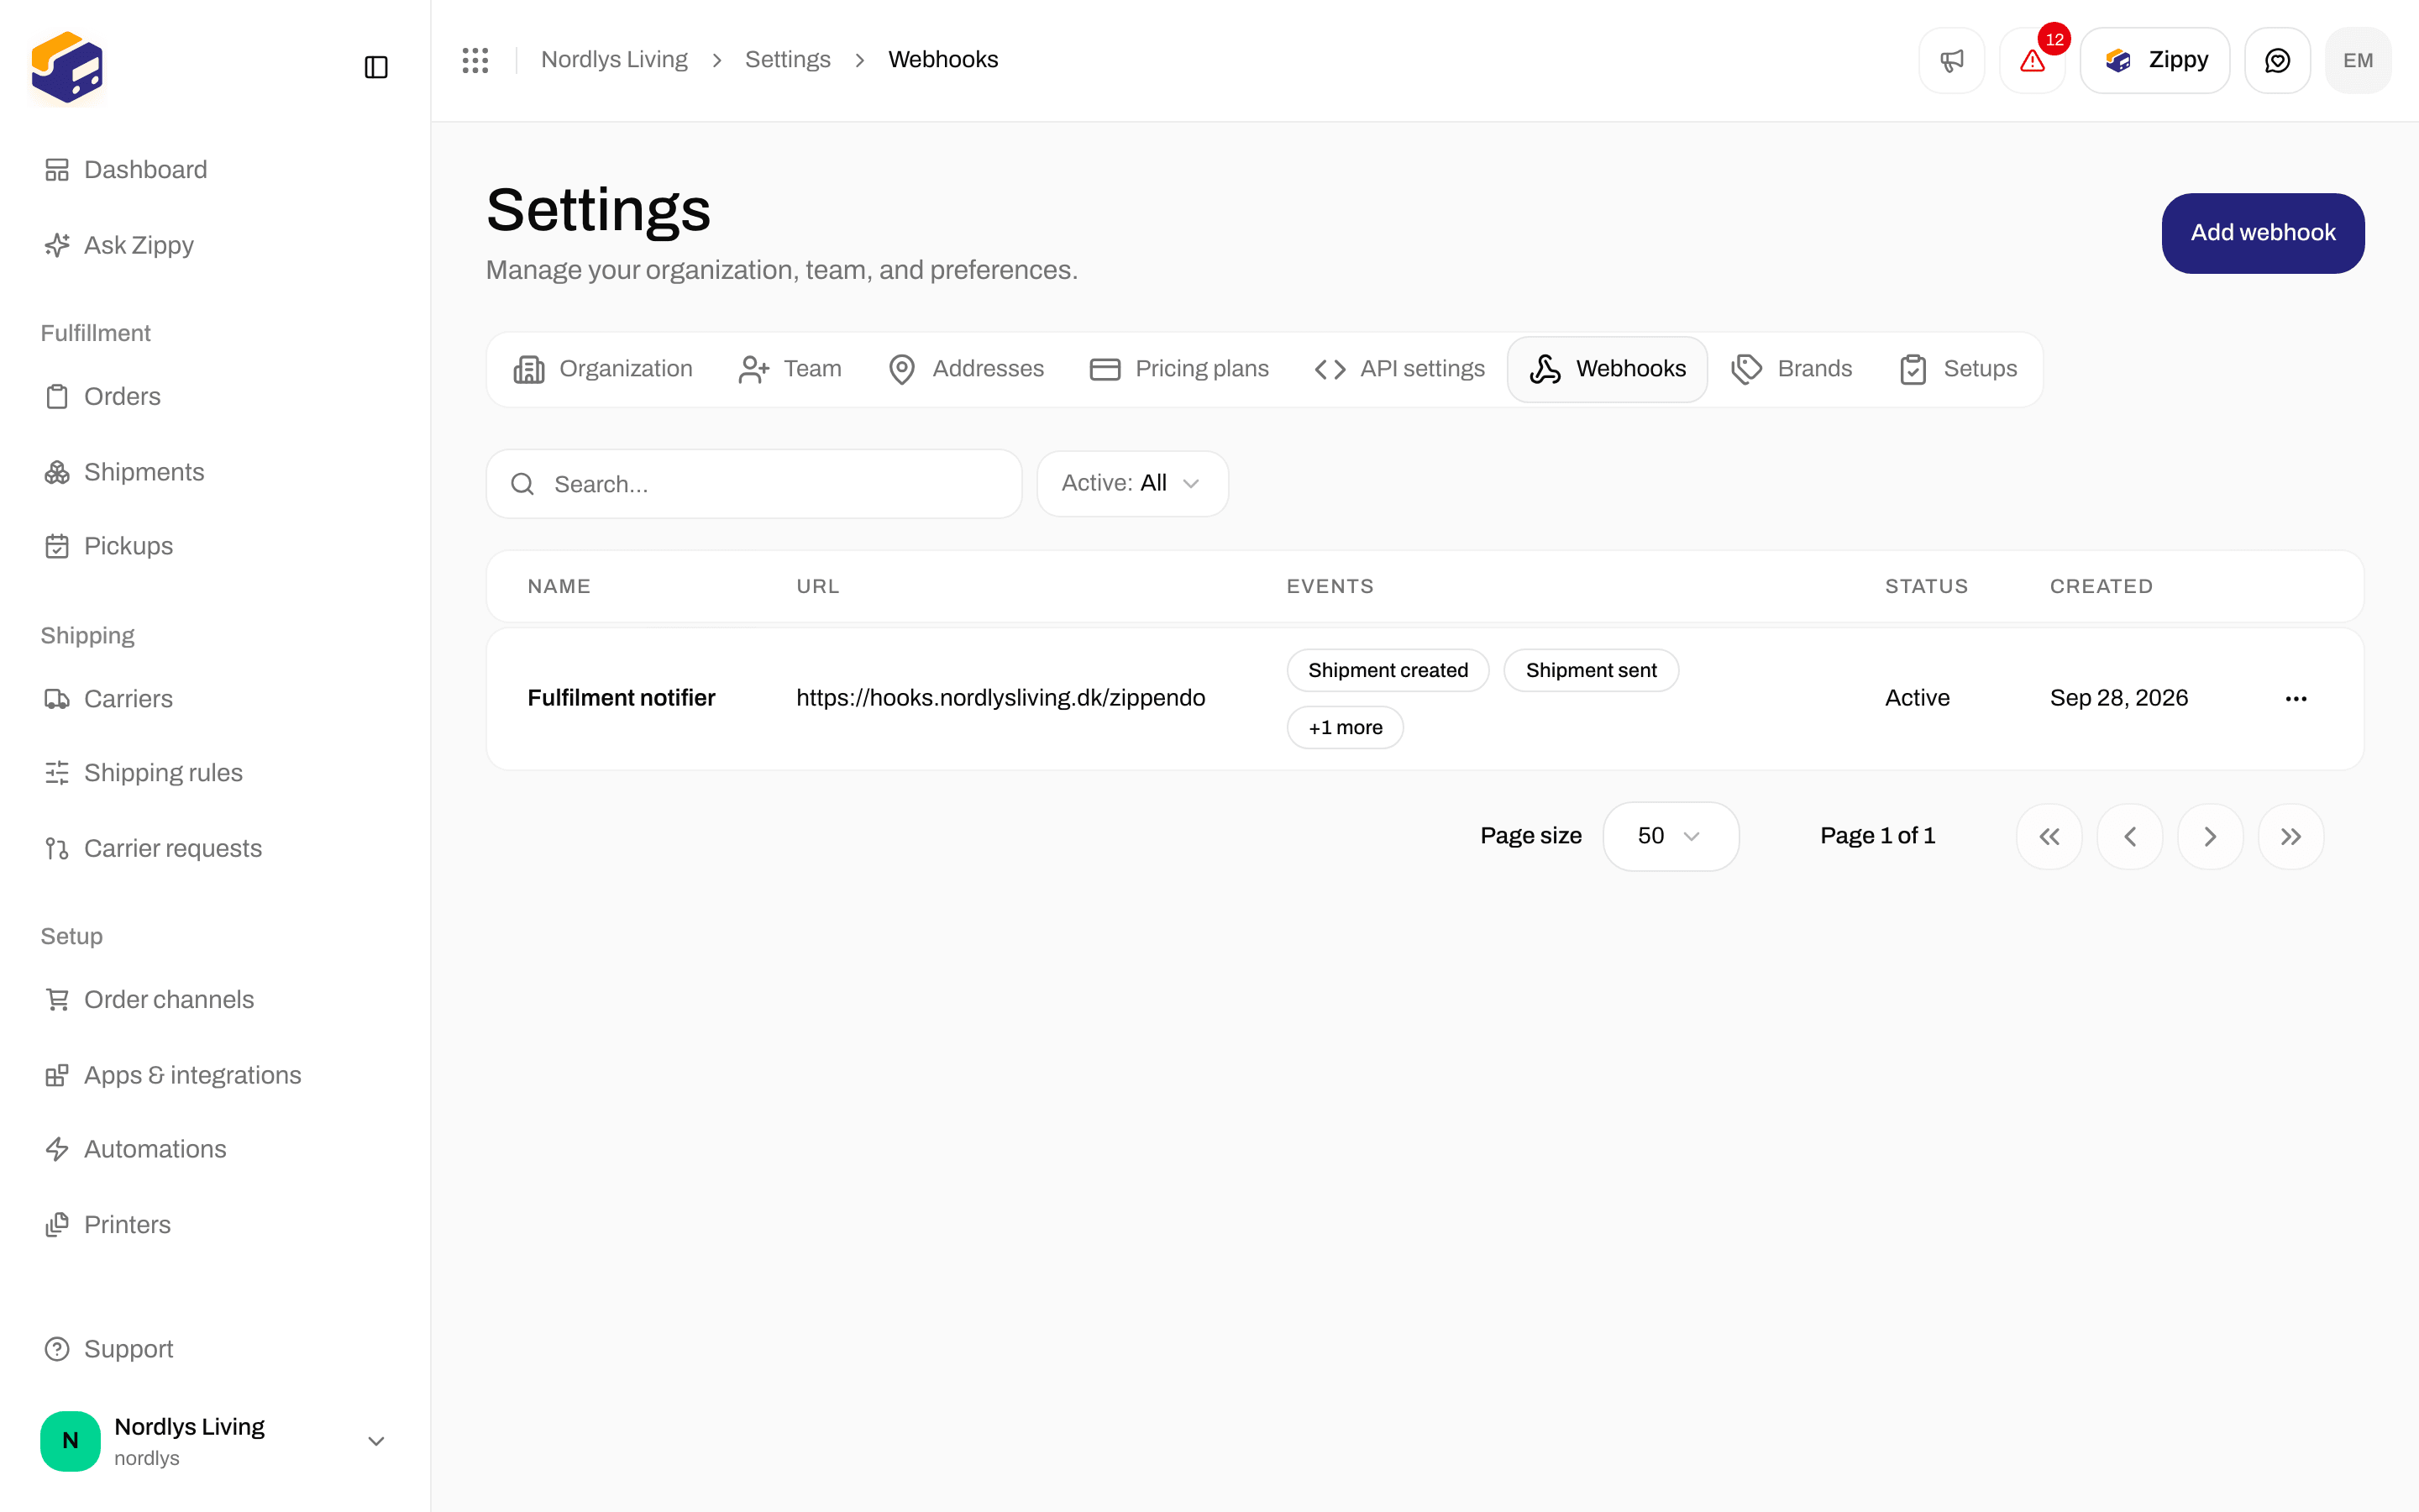This screenshot has width=2419, height=1512.
Task: Go to first page arrow
Action: pos(2049,836)
